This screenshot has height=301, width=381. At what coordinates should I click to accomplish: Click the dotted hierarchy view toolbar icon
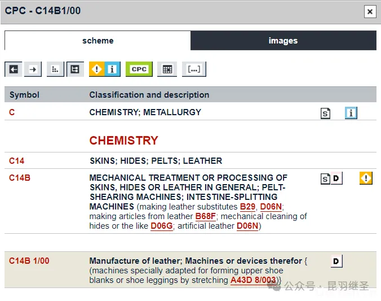[55, 69]
